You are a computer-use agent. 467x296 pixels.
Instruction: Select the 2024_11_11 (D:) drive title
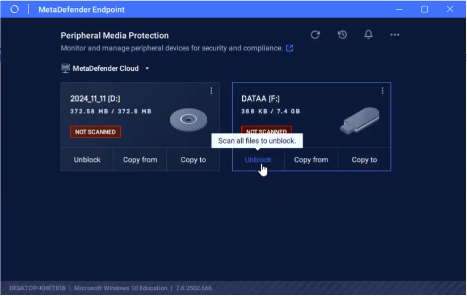click(95, 98)
